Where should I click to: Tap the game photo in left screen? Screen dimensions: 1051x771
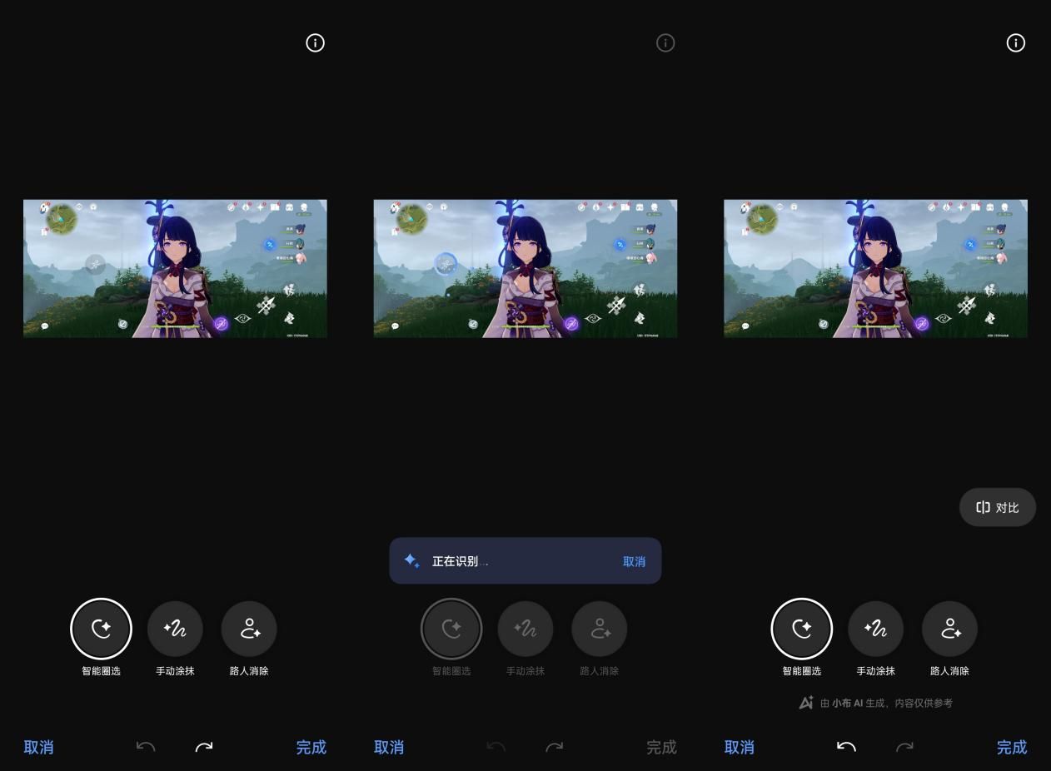175,268
